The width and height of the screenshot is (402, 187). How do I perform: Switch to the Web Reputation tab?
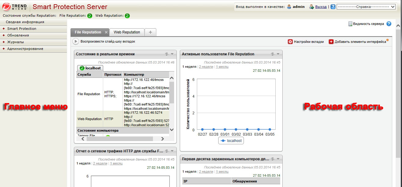click(127, 32)
